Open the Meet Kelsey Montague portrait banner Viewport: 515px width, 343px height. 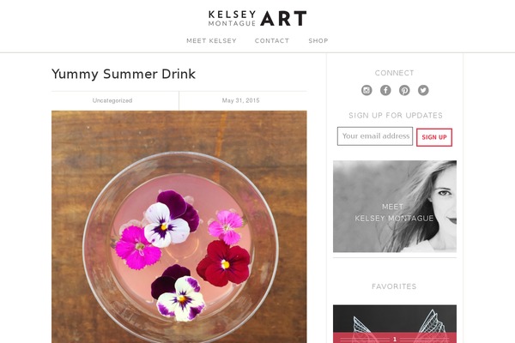coord(395,207)
